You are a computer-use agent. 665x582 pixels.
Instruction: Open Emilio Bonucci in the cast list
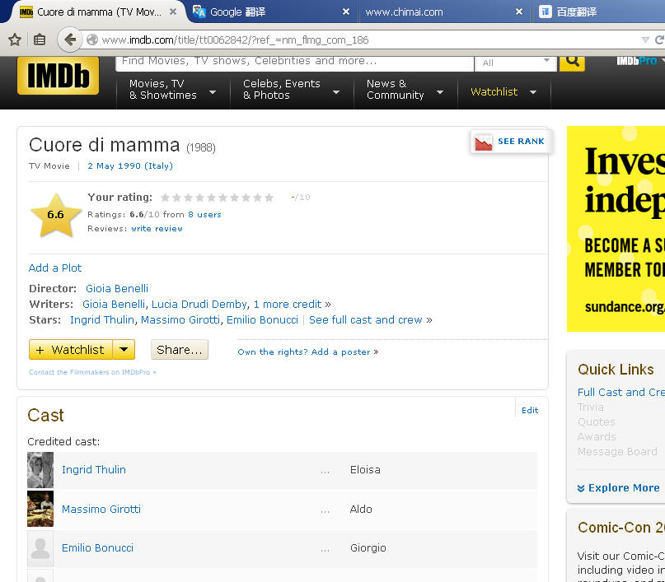[x=97, y=548]
